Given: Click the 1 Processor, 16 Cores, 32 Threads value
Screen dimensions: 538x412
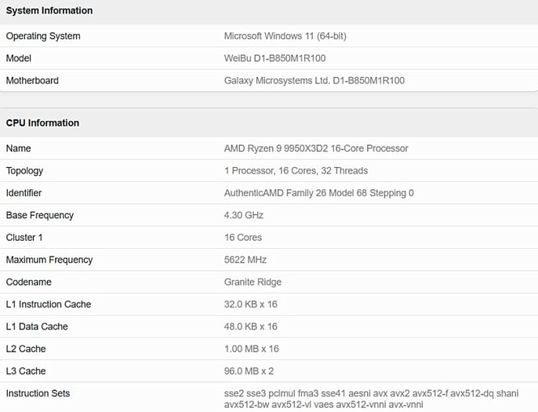Looking at the screenshot, I should point(296,170).
